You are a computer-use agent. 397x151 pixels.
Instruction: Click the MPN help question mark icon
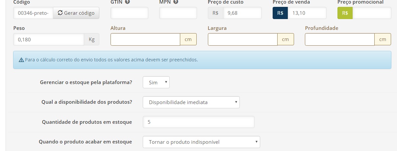pos(176,2)
